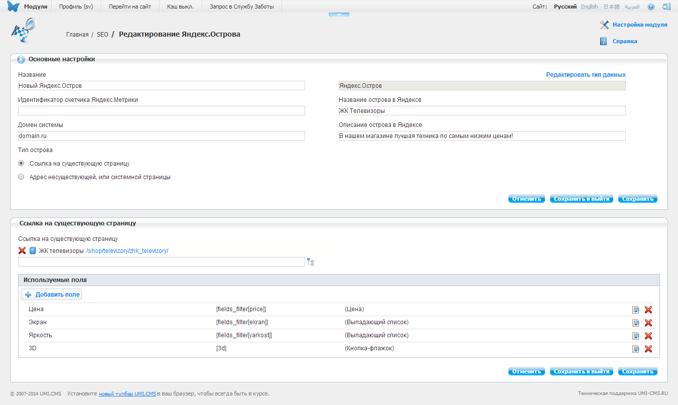Remove linked page ЖК телевизоры with red cross
This screenshot has width=678, height=405.
pyautogui.click(x=22, y=250)
